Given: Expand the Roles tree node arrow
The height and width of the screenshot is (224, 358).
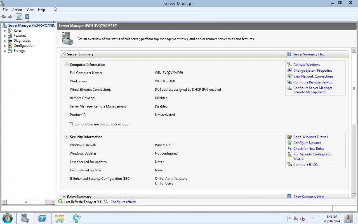Looking at the screenshot, I should [x=5, y=31].
